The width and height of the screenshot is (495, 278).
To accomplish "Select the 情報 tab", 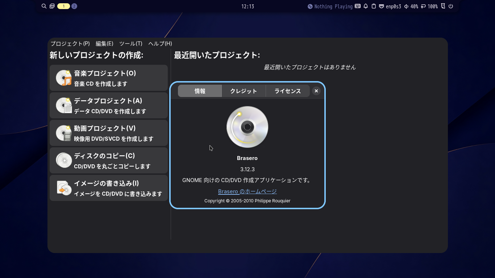I will pos(200,91).
